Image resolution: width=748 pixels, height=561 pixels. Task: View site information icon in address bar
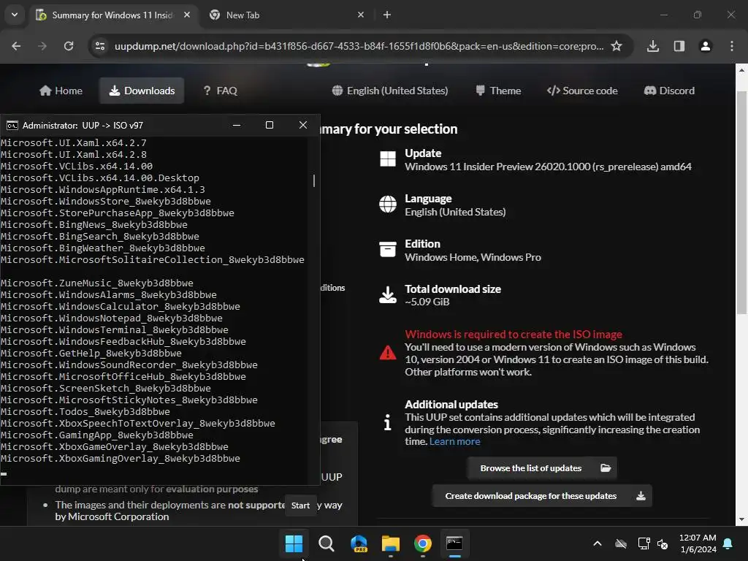(100, 46)
